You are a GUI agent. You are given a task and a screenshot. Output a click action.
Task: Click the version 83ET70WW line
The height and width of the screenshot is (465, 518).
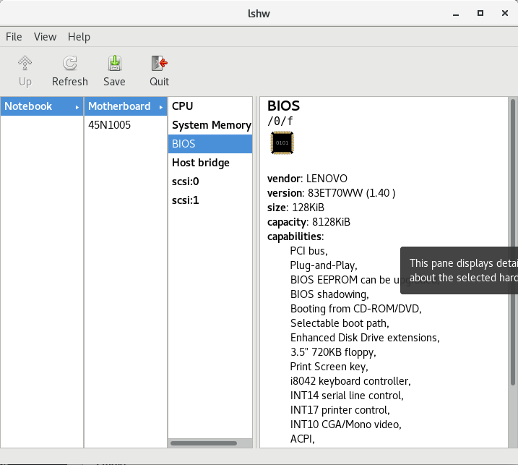[x=332, y=193]
